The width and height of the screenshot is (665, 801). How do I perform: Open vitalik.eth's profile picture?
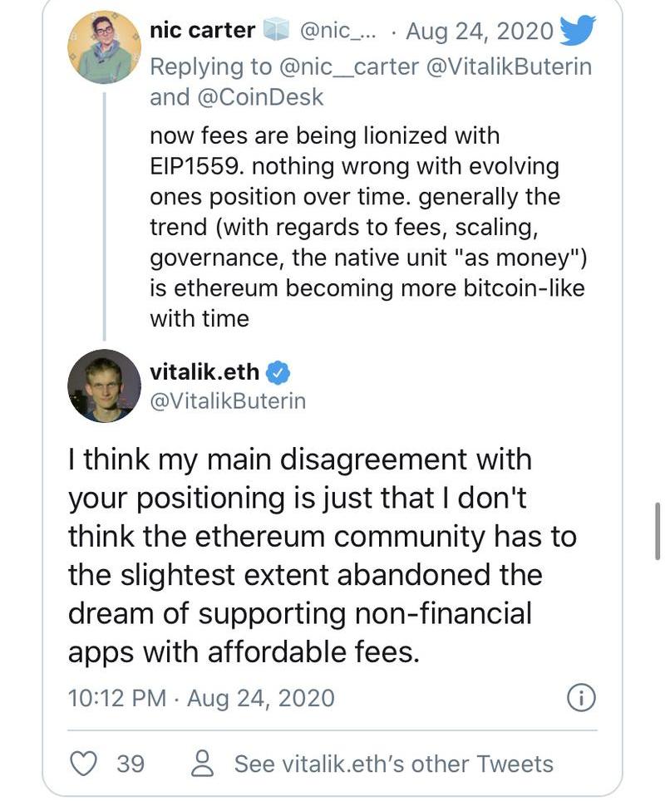(x=104, y=386)
